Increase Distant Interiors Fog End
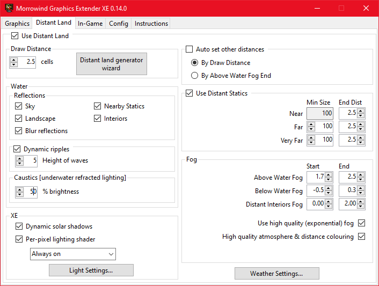379x286 pixels. point(361,202)
